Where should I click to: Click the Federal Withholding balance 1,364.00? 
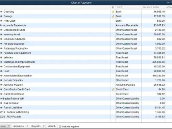(160, 112)
